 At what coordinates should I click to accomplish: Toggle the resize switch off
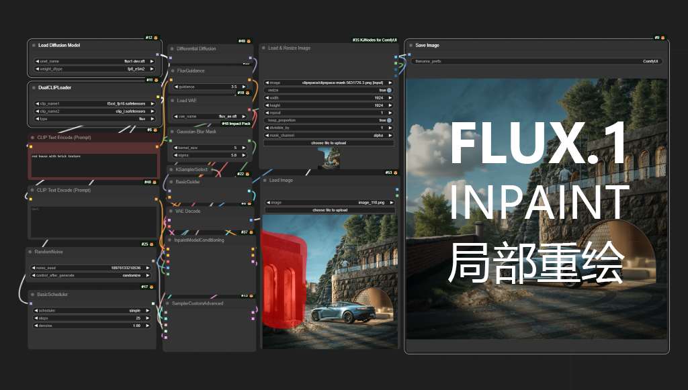click(389, 90)
